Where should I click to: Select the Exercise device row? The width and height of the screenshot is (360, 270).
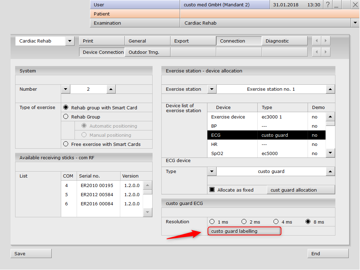[x=266, y=117]
